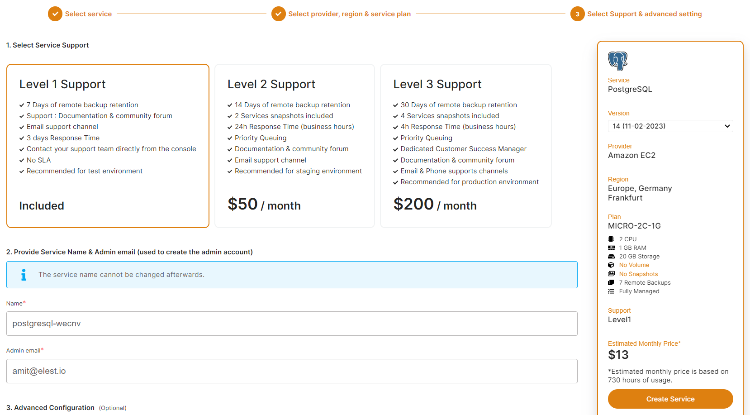Click the CPU chip icon beside 2 CPU
750x415 pixels.
[x=611, y=239]
